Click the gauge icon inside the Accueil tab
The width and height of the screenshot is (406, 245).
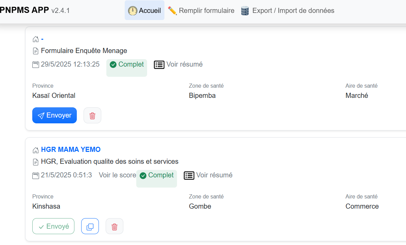pyautogui.click(x=133, y=11)
